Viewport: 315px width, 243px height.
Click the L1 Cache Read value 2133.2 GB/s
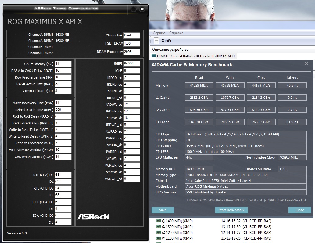(x=199, y=98)
